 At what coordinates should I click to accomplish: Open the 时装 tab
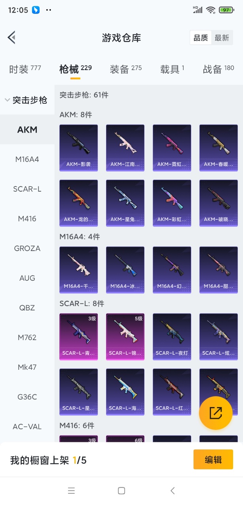[x=25, y=69]
